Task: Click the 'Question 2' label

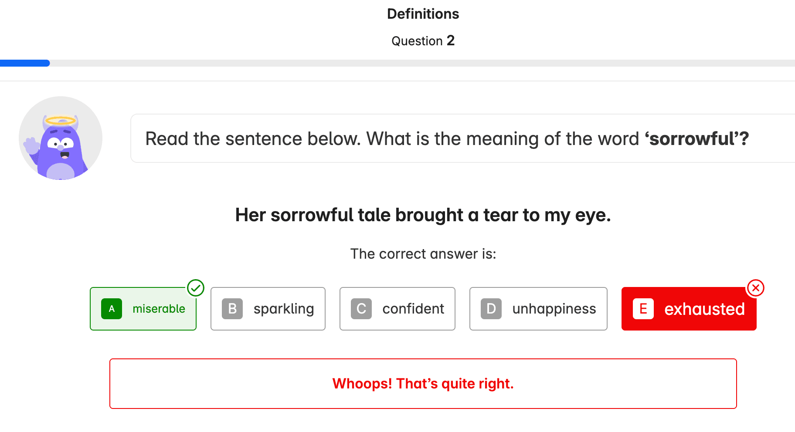Action: coord(423,41)
